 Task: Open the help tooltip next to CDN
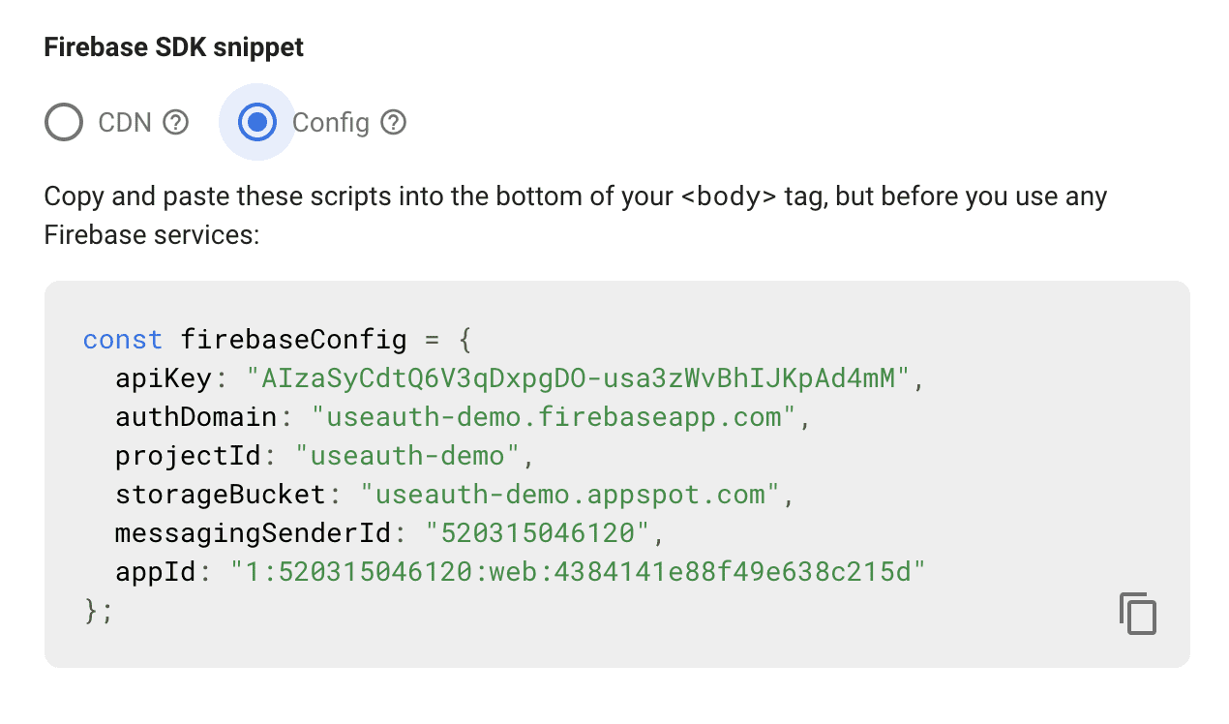coord(175,123)
